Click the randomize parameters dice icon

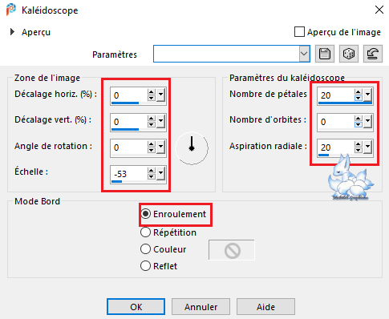[x=349, y=54]
